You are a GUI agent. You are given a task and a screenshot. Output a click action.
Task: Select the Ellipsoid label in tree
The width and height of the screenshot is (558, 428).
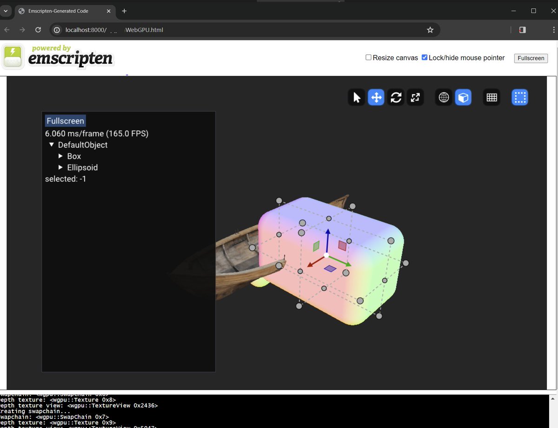click(x=82, y=167)
